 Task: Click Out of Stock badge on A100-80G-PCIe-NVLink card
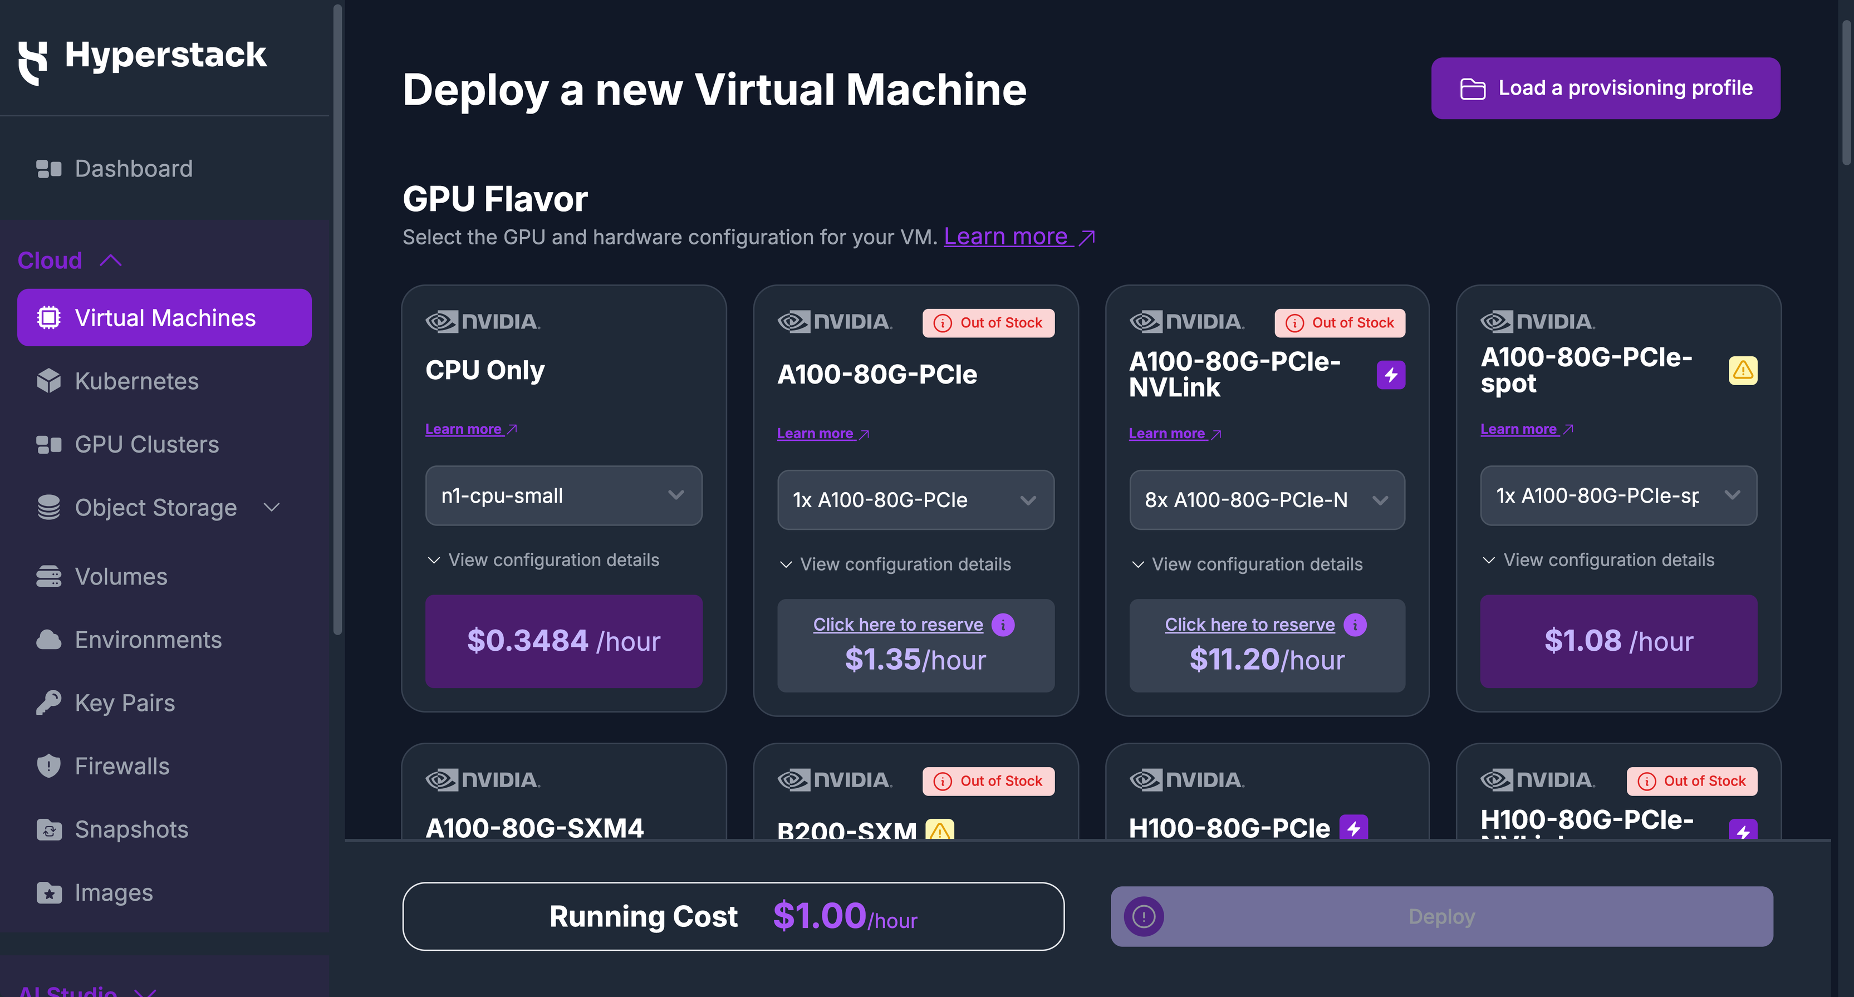click(1340, 322)
